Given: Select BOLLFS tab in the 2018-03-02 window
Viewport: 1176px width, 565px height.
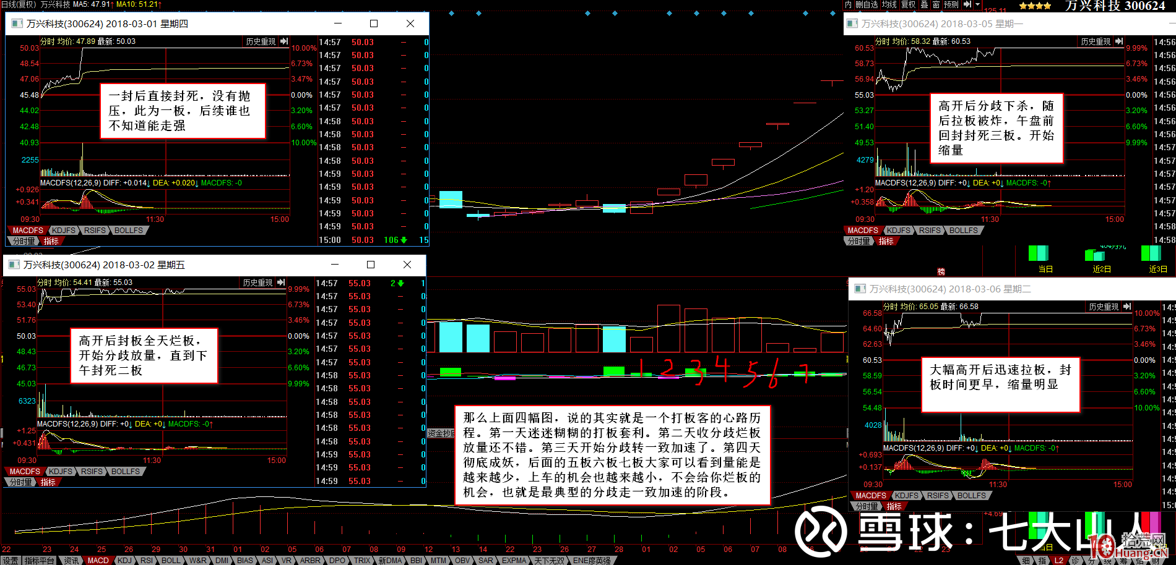Looking at the screenshot, I should (x=126, y=472).
